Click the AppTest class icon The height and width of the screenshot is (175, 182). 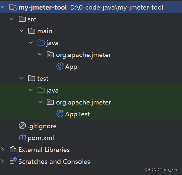60,113
